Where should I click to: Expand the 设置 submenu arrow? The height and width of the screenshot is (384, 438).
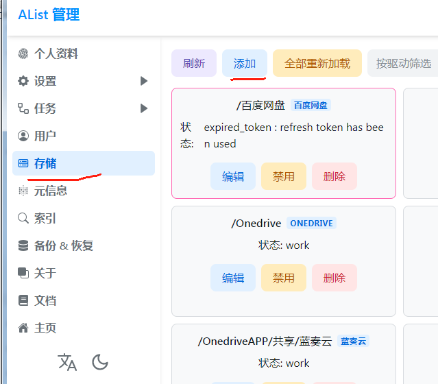(x=144, y=81)
